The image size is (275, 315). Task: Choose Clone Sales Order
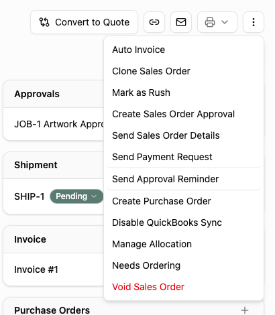click(184, 71)
